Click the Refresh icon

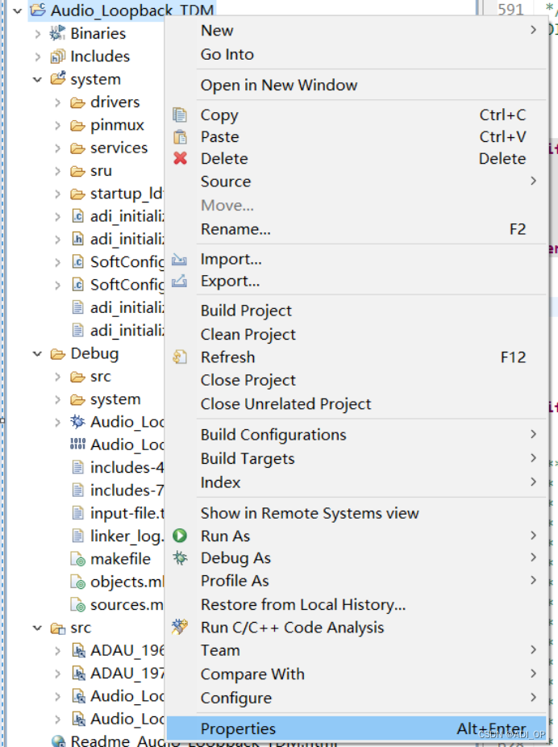180,357
